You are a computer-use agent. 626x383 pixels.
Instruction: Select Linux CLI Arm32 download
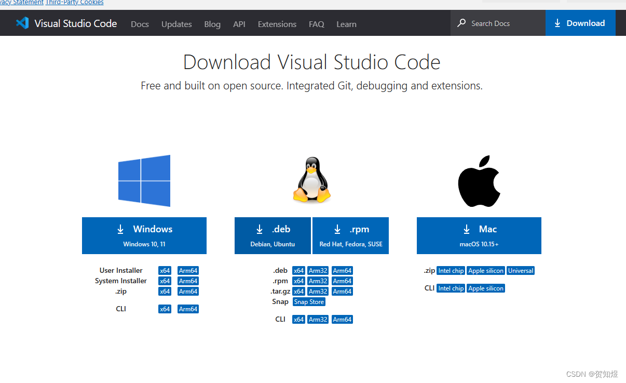click(x=318, y=320)
